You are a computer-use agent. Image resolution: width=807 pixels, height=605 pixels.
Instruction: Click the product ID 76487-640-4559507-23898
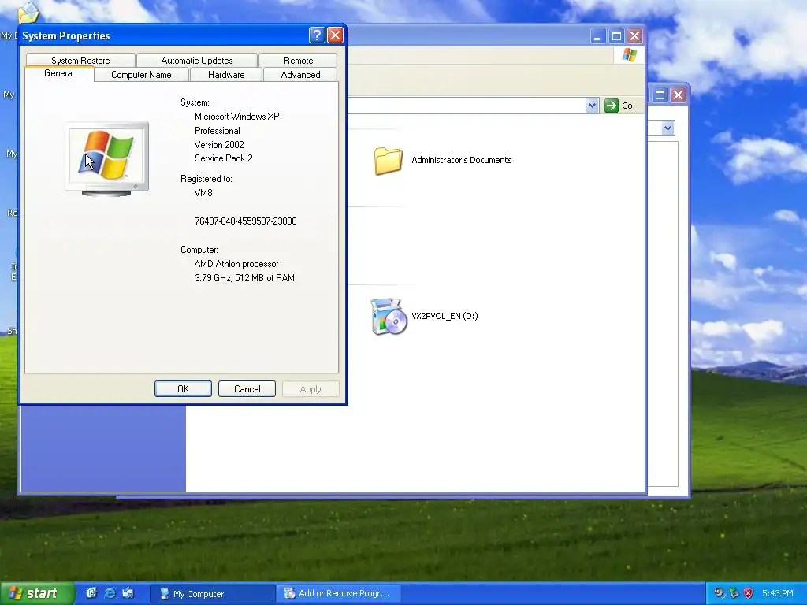click(x=246, y=221)
